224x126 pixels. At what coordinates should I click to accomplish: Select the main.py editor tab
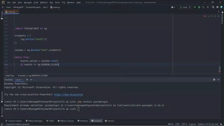12,12
